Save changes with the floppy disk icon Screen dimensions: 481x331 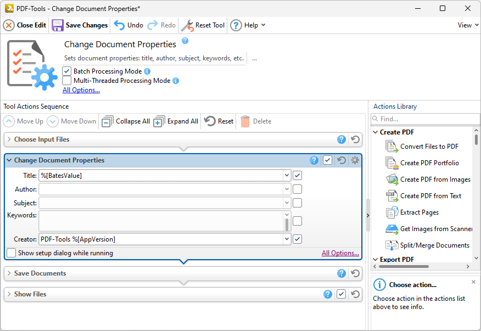[57, 25]
